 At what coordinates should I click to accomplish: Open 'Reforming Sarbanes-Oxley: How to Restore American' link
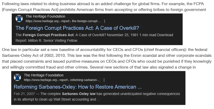pos(78,87)
